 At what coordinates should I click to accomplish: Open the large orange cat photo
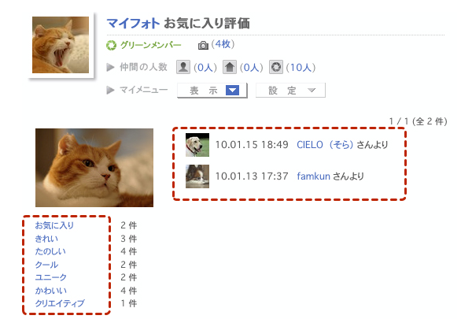coord(94,168)
